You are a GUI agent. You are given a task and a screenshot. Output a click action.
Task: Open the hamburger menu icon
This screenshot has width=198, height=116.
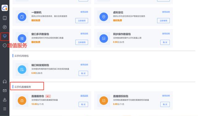point(5,109)
